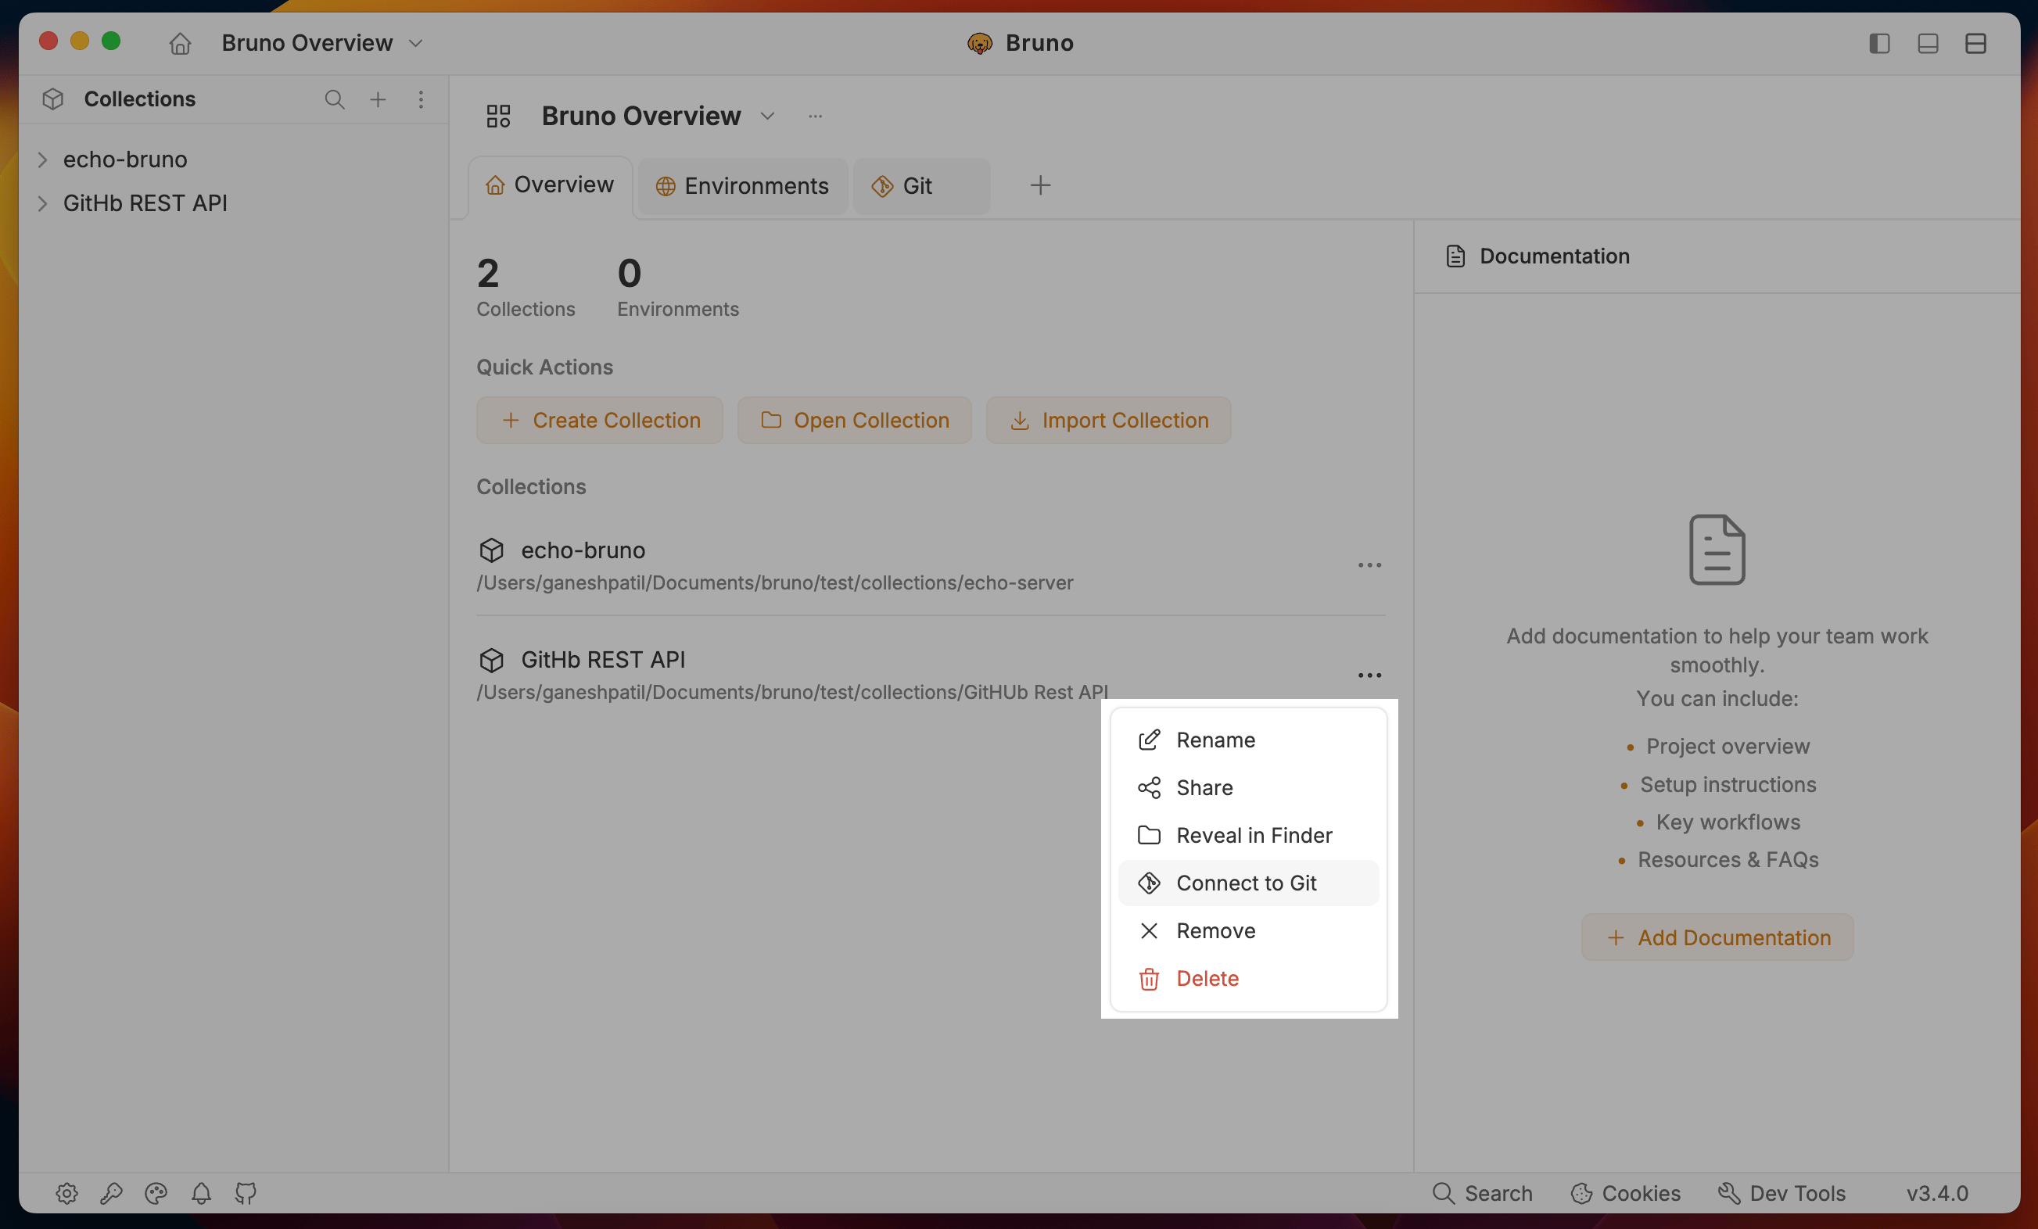Click the v3.4.0 version label
Viewport: 2038px width, 1229px height.
point(1937,1192)
